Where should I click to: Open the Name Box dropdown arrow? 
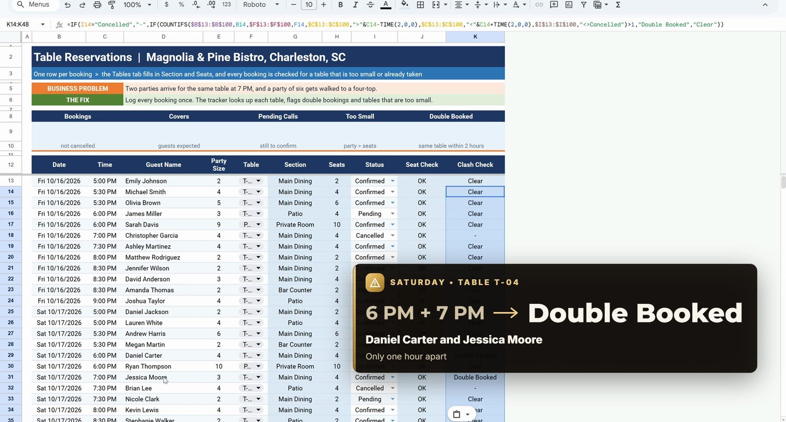(43, 25)
